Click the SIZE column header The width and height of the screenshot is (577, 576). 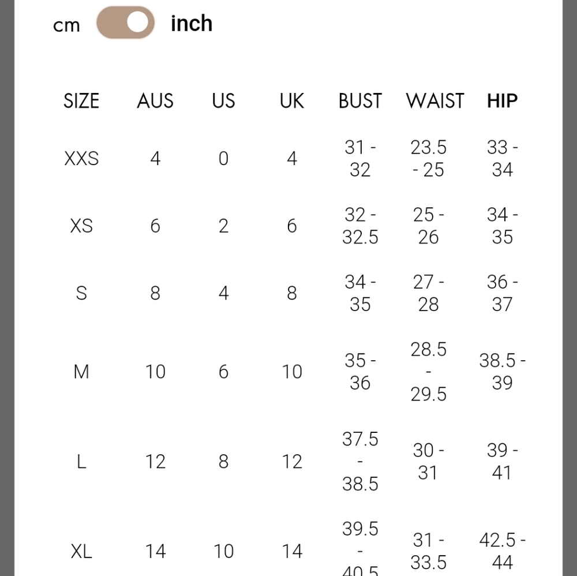81,101
